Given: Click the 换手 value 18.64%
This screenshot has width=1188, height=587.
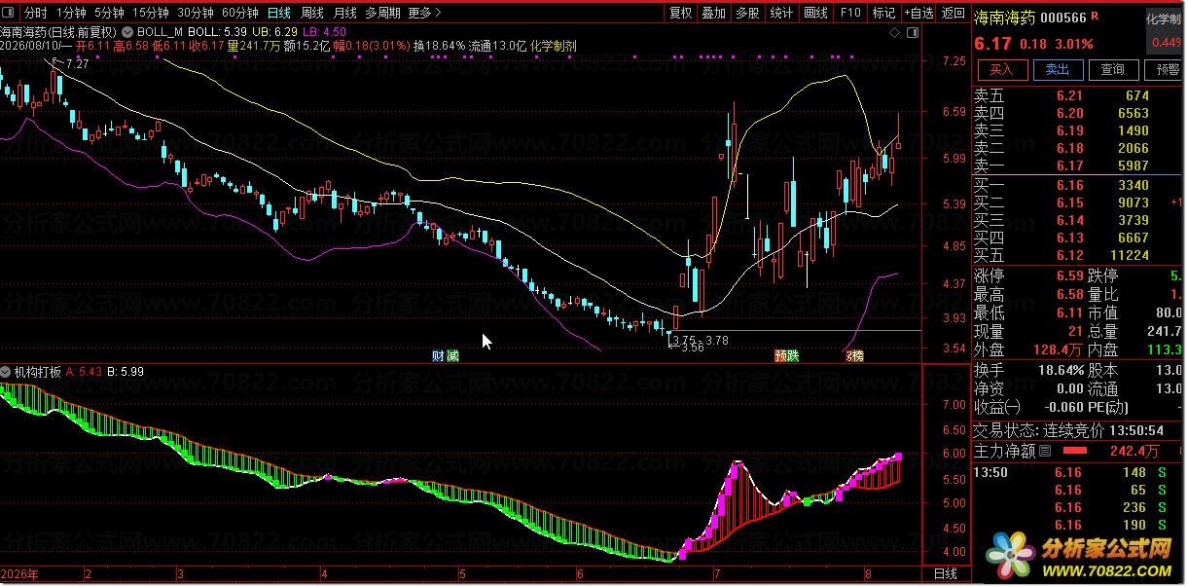Looking at the screenshot, I should tap(1060, 371).
